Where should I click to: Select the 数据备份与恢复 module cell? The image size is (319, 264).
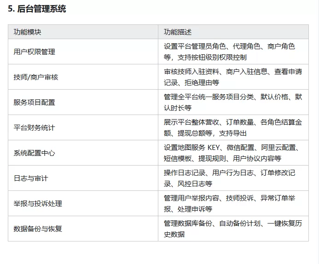(38, 229)
